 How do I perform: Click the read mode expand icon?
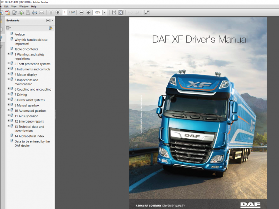(x=146, y=13)
